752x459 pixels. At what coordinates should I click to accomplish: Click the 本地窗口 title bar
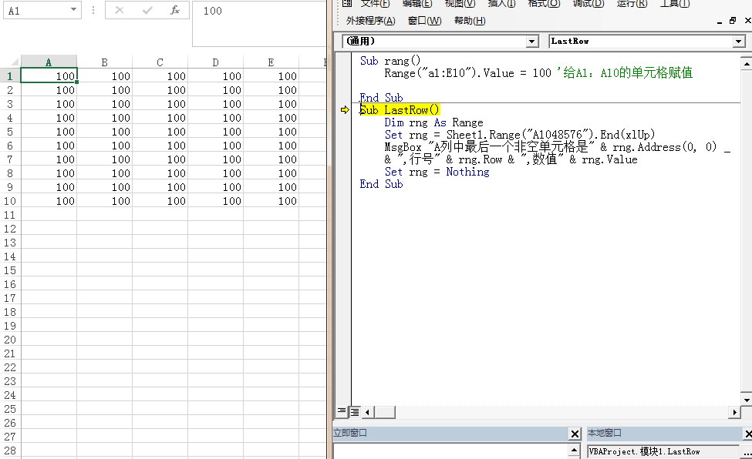(x=664, y=433)
